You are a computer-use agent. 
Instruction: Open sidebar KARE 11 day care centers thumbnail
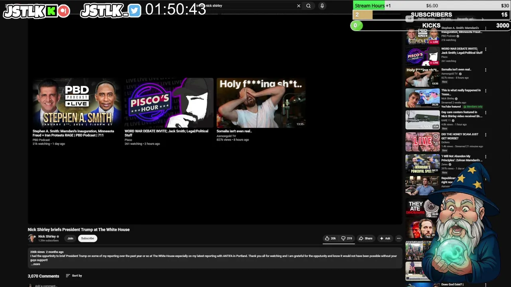422,120
